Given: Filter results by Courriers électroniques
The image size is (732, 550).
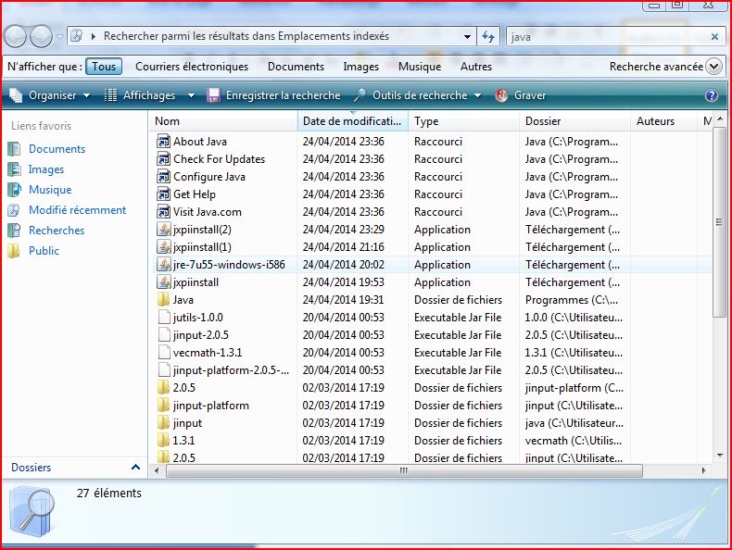Looking at the screenshot, I should [x=192, y=67].
